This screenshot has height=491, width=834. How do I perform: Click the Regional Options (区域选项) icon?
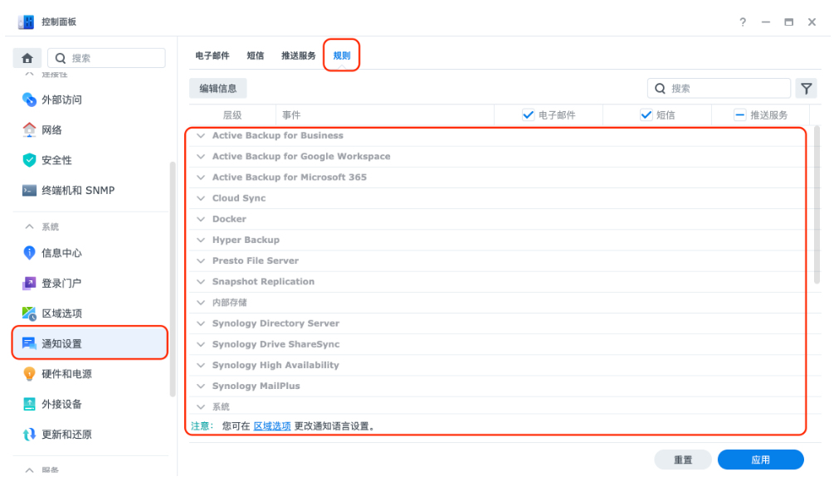click(29, 314)
